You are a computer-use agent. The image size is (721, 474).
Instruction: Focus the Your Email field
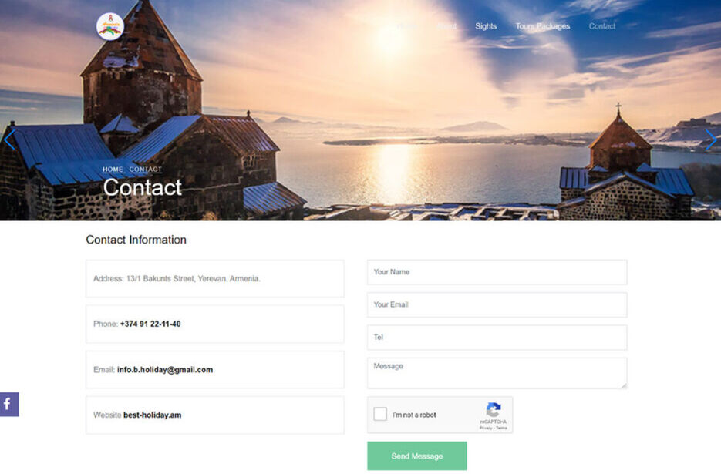point(497,304)
